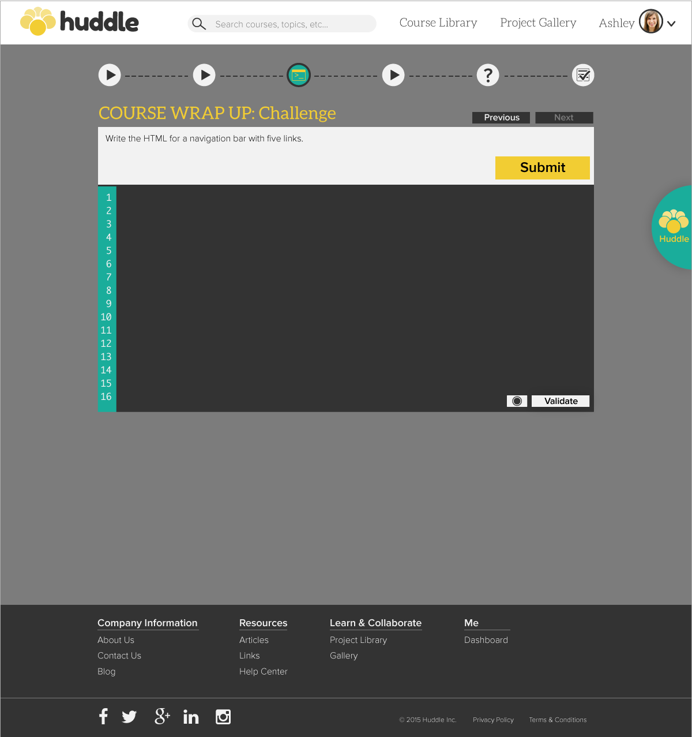
Task: Open the quiz question mark step
Action: [x=488, y=75]
